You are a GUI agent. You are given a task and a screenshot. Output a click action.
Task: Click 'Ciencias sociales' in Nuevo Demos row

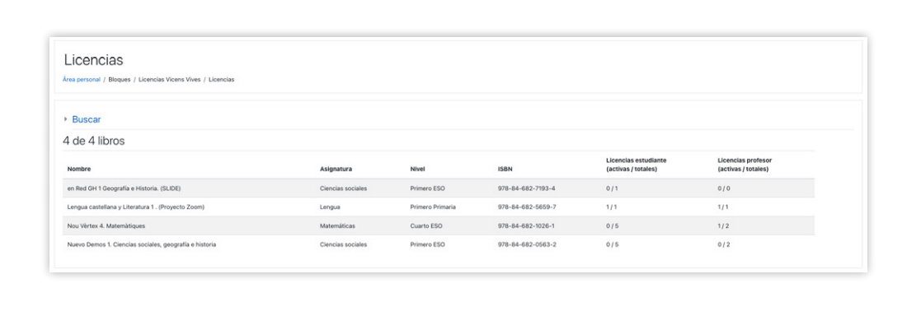(x=343, y=245)
